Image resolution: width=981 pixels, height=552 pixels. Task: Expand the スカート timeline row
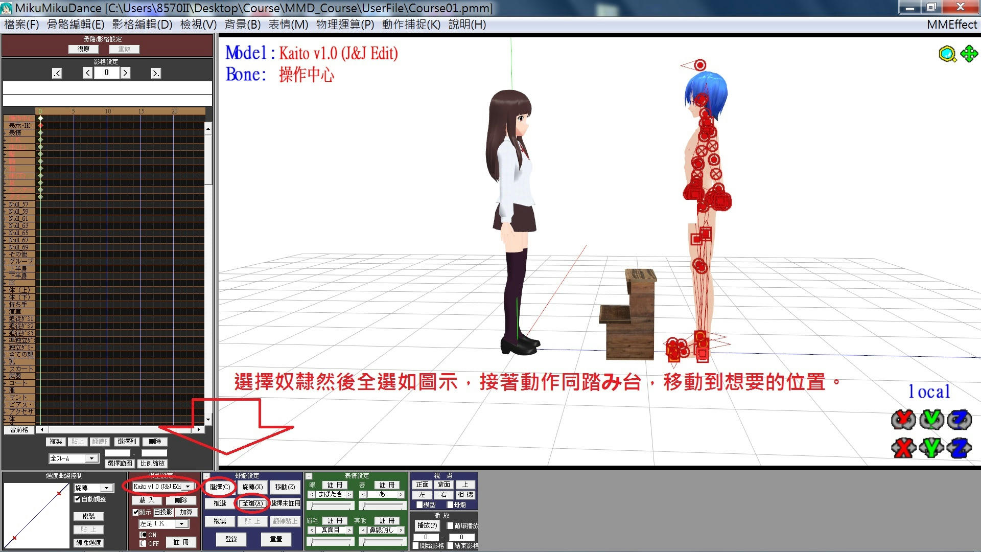[5, 369]
